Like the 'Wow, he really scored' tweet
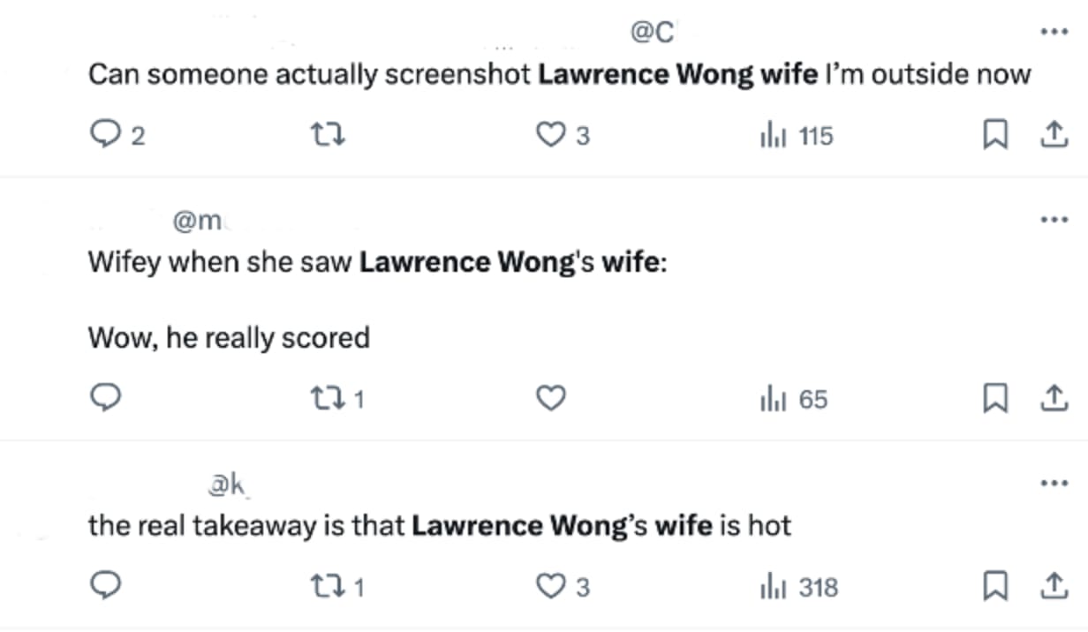Viewport: 1088px width, 632px height. pos(551,399)
